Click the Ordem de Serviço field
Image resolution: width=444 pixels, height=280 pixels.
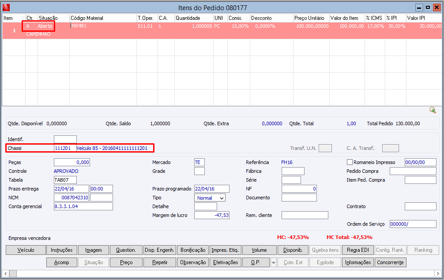point(413,224)
